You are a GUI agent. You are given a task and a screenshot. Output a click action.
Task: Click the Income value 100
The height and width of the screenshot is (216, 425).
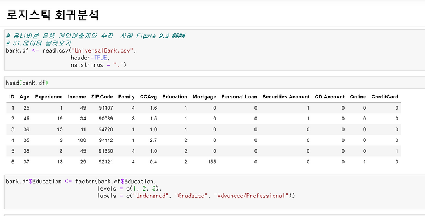(82, 140)
